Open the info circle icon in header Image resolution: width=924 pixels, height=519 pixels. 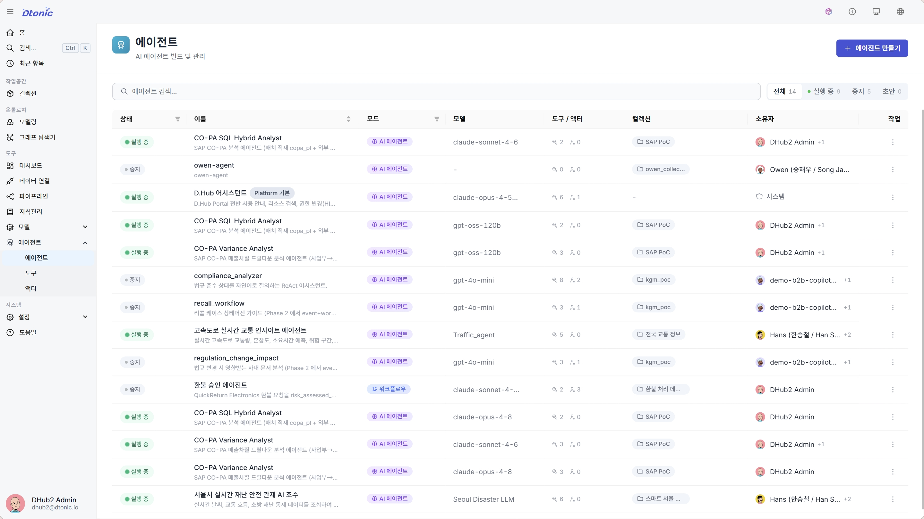(x=852, y=12)
